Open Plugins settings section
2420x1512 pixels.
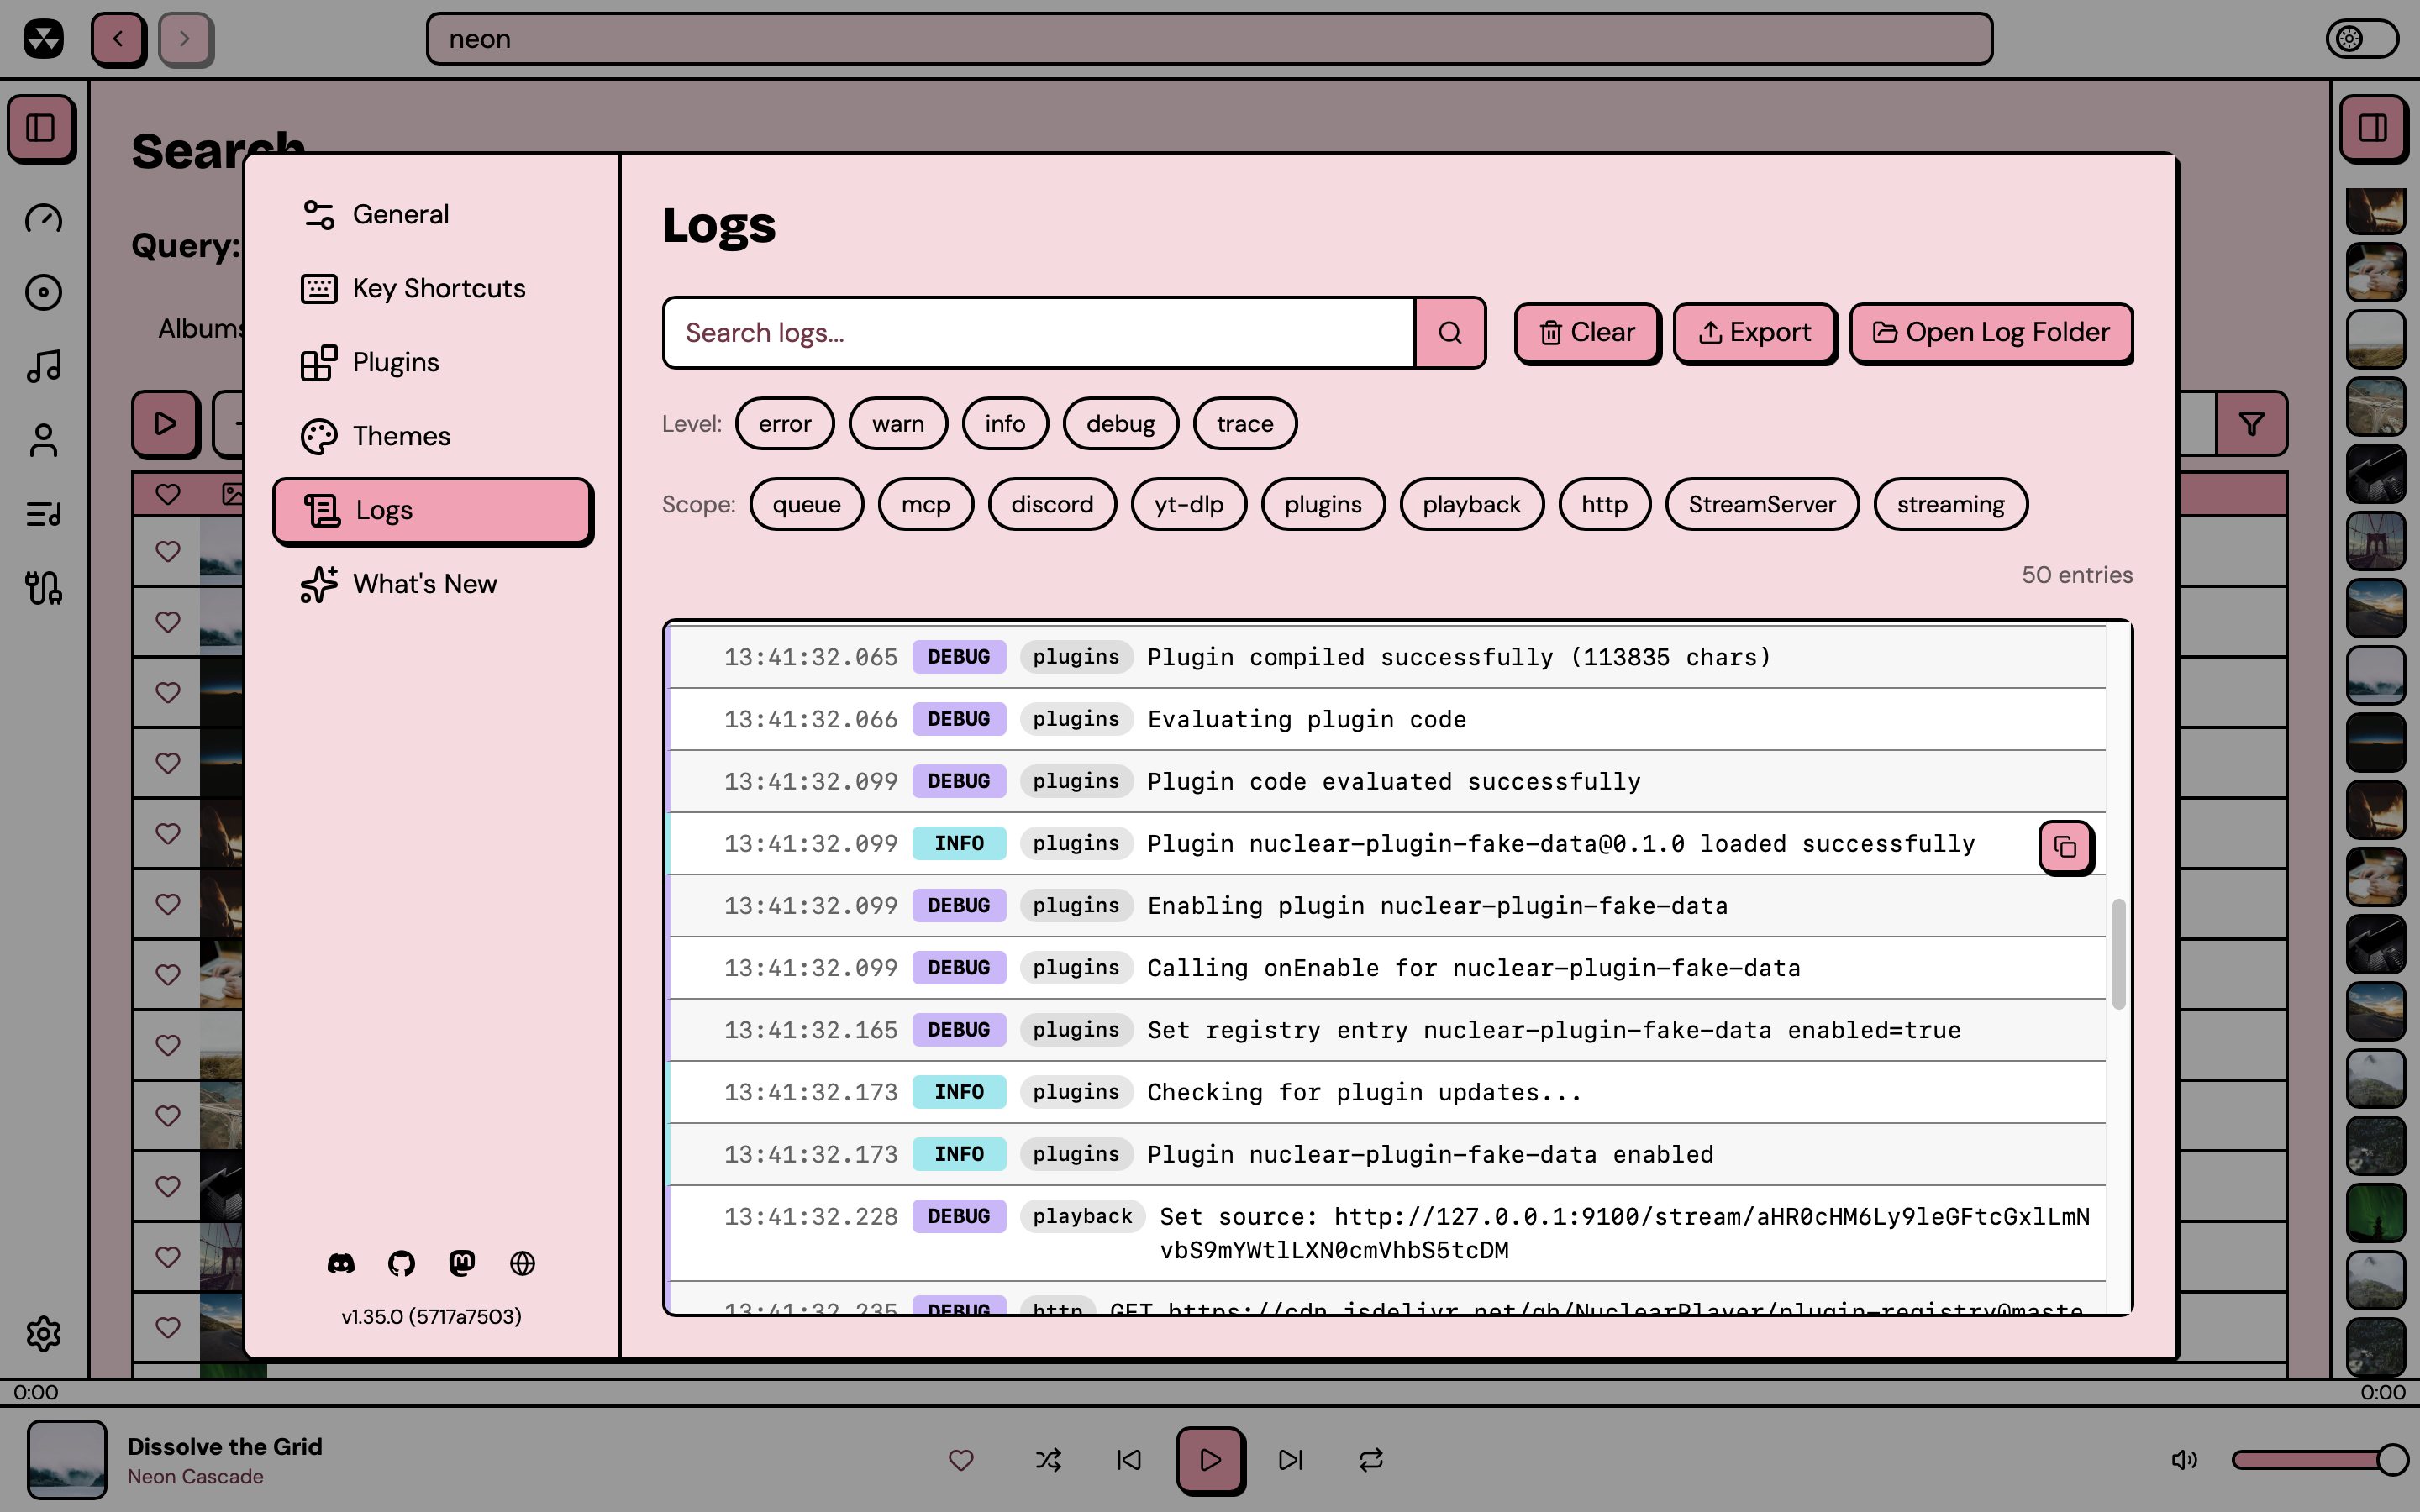coord(433,362)
